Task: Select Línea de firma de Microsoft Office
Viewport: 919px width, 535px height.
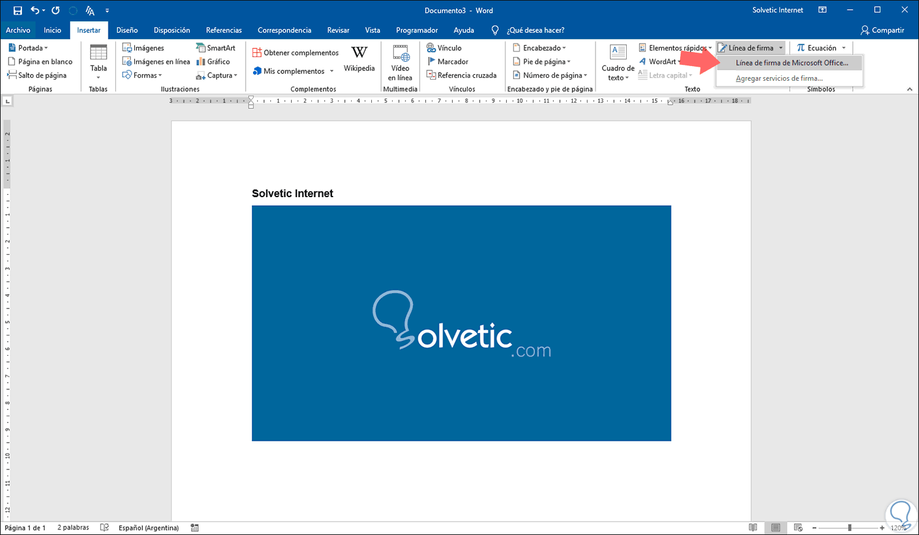Action: click(789, 63)
